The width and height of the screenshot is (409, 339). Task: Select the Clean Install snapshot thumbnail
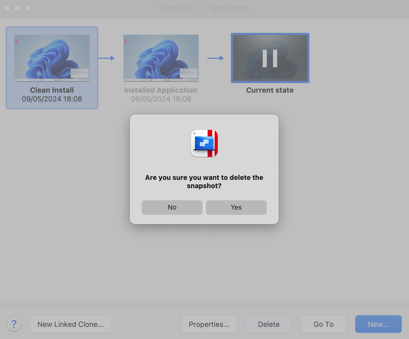click(x=52, y=58)
